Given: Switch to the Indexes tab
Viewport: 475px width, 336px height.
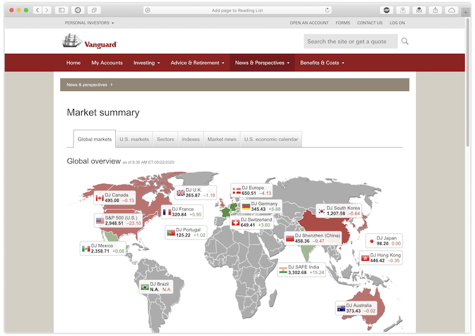Looking at the screenshot, I should pos(191,139).
